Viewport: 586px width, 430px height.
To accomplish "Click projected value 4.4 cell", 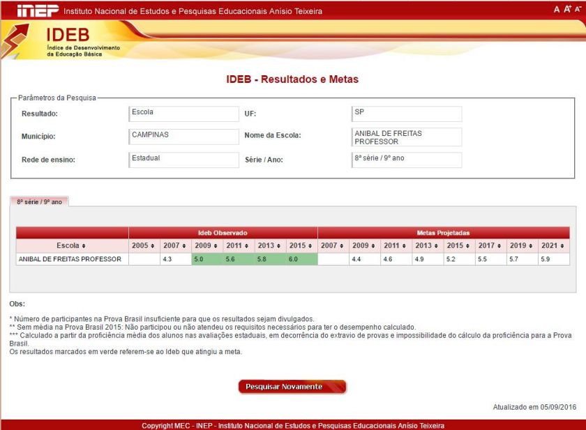I will coord(364,259).
